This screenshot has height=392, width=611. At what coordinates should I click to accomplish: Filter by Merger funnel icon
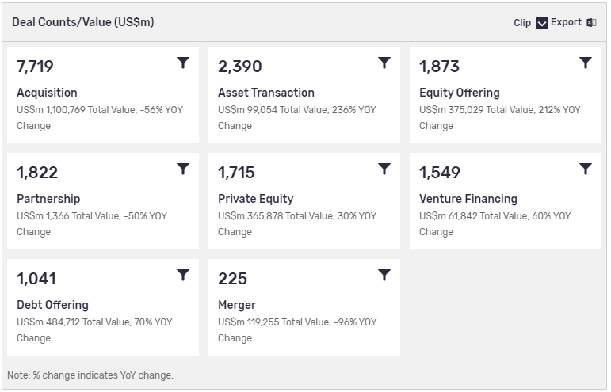[x=384, y=275]
